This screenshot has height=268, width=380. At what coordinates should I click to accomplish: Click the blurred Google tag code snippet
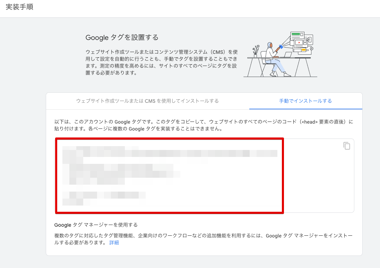[x=170, y=176]
